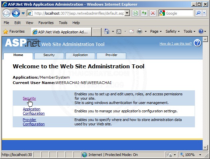Expand zoom level dropdown arrow

(x=200, y=155)
